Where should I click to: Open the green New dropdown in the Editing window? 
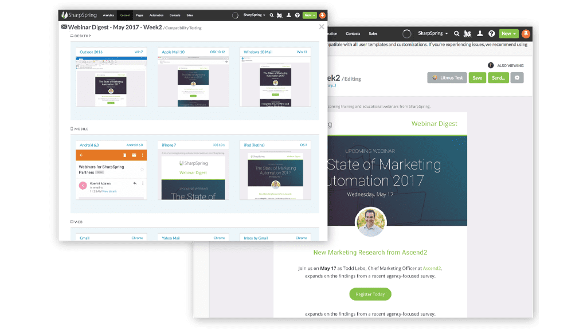tap(509, 34)
